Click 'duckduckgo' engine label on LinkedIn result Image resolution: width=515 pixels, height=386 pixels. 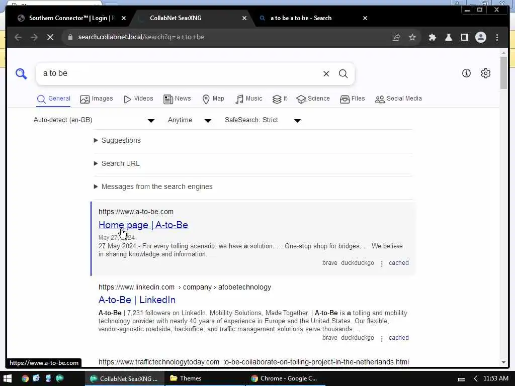[x=358, y=338]
